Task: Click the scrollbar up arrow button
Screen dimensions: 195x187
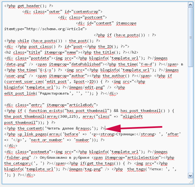Action: [190, 5]
